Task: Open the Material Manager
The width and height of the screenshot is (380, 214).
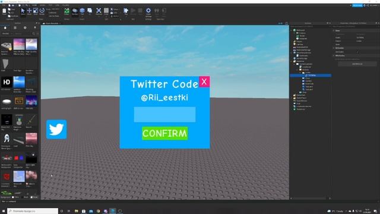Action: pyautogui.click(x=99, y=11)
